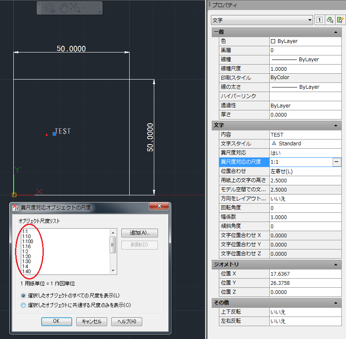
Task: Activate the Zoom Extents tool
Action: tap(75, 7)
